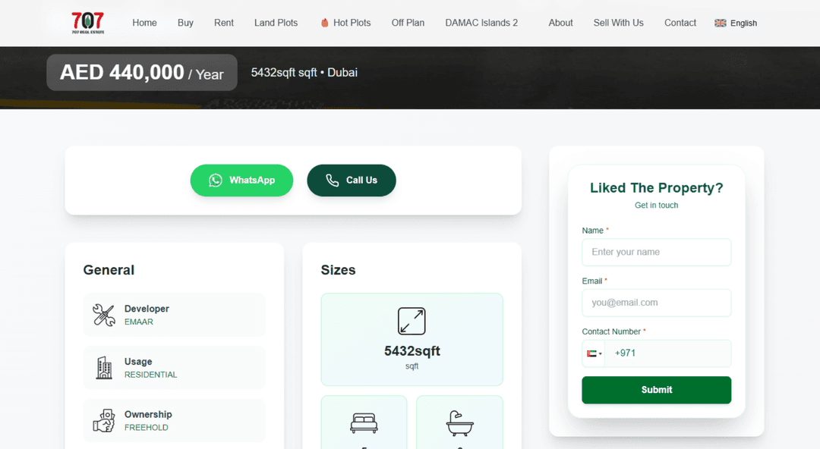
Task: Click the area size expand icon
Action: tap(412, 321)
